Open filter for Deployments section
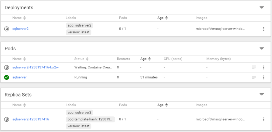 (x=262, y=8)
